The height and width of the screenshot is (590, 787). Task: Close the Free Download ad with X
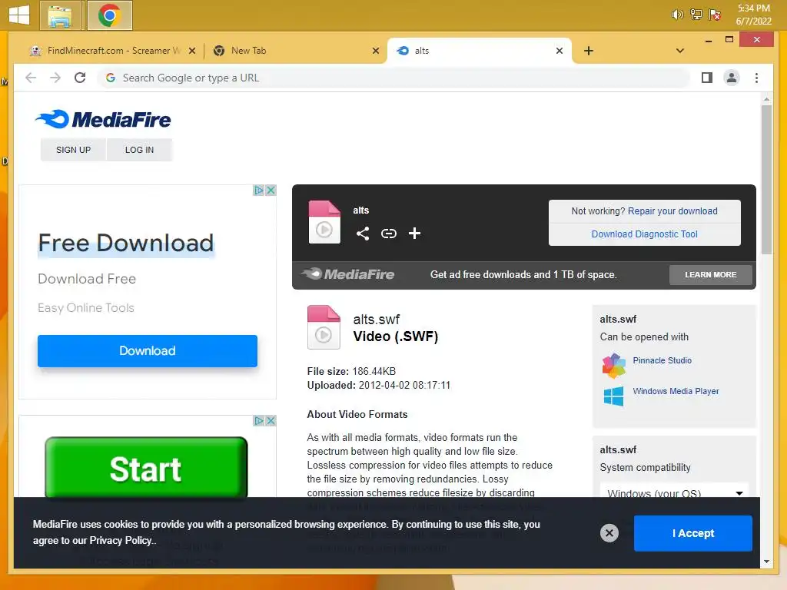point(271,191)
